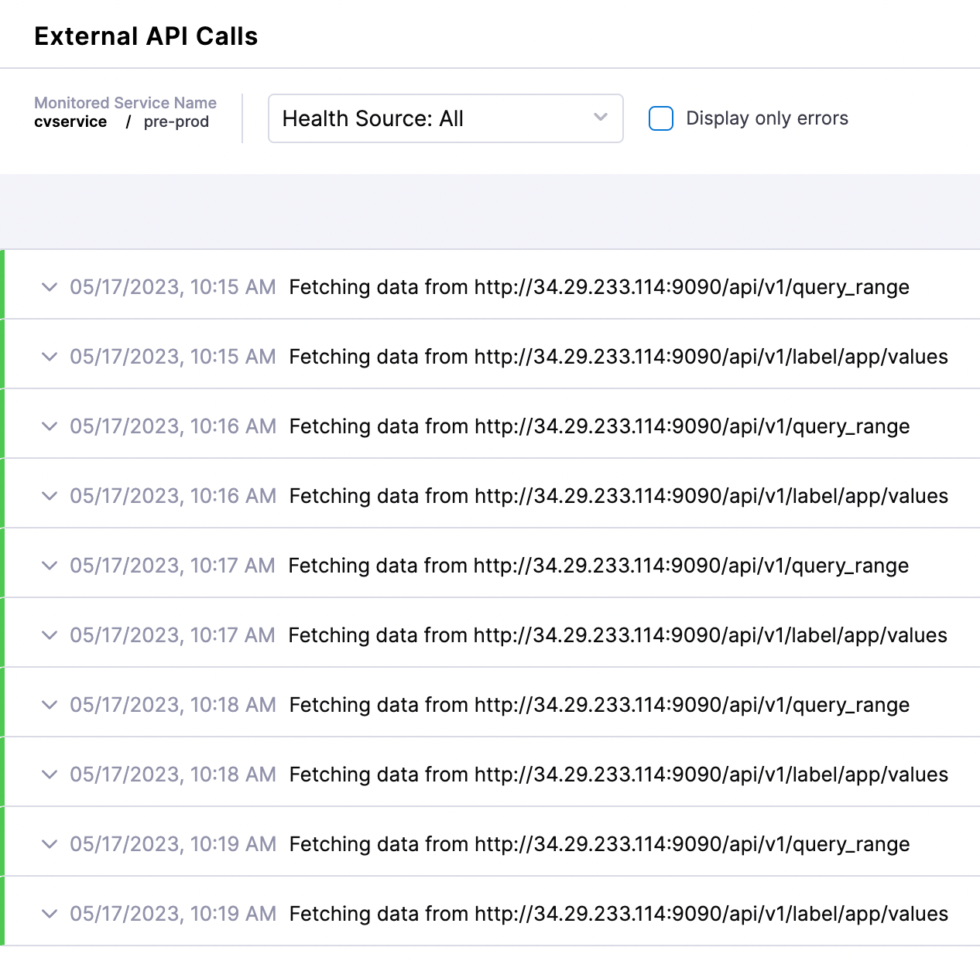The height and width of the screenshot is (961, 980).
Task: Expand the 10:19 AM label/app/values log entry
Action: point(48,914)
